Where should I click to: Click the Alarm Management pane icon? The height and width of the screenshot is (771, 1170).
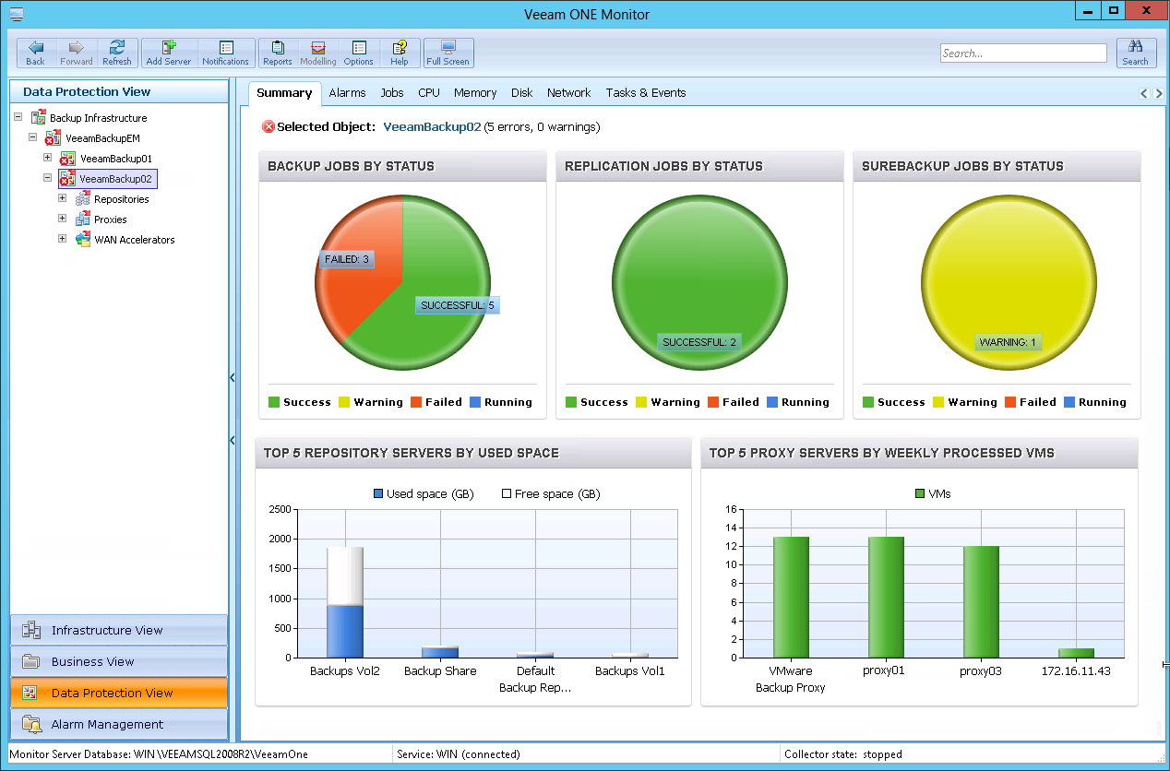click(x=31, y=725)
